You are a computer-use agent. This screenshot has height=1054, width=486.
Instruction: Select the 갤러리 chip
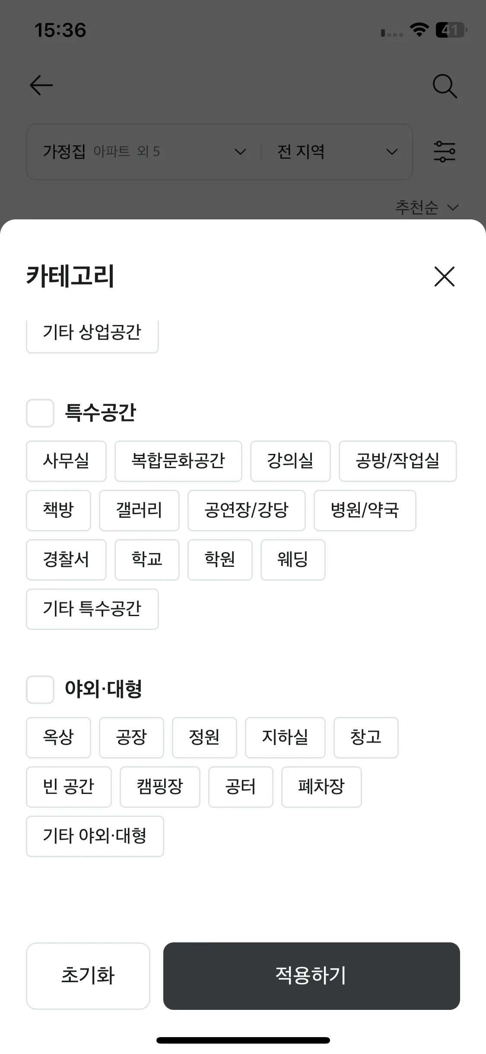[139, 511]
